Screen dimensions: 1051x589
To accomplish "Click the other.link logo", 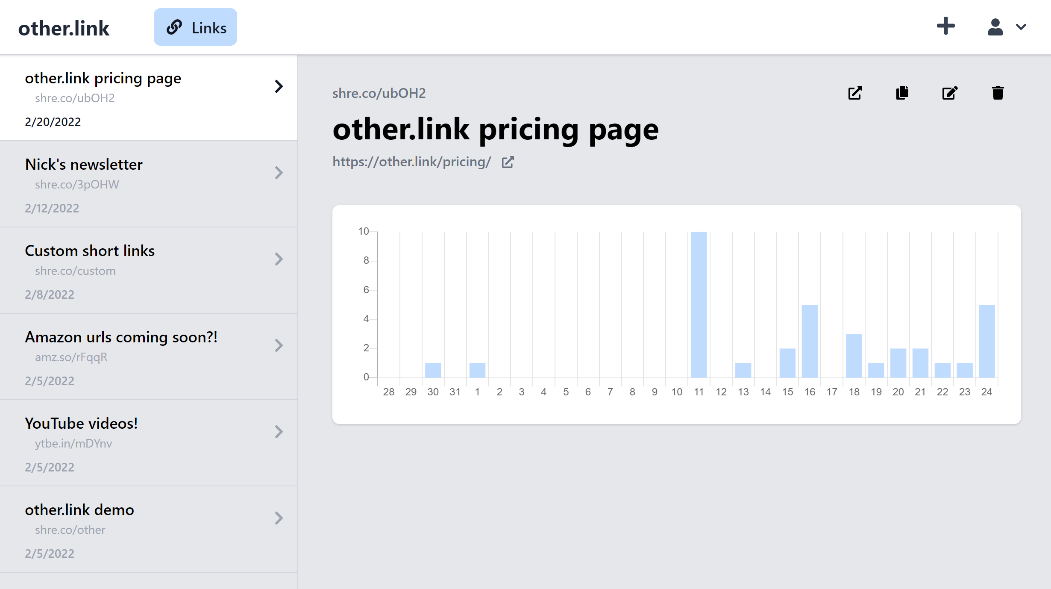I will (x=64, y=28).
